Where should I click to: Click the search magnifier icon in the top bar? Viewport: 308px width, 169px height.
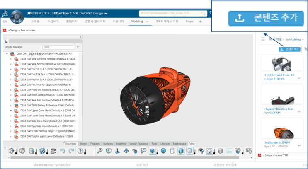204,14
